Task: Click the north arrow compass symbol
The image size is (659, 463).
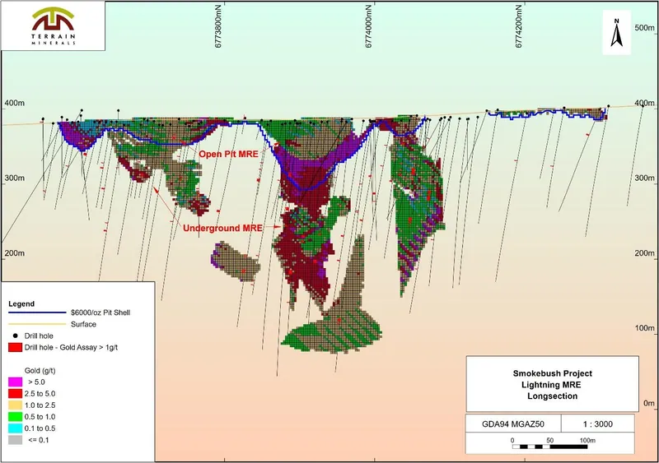Action: (616, 33)
